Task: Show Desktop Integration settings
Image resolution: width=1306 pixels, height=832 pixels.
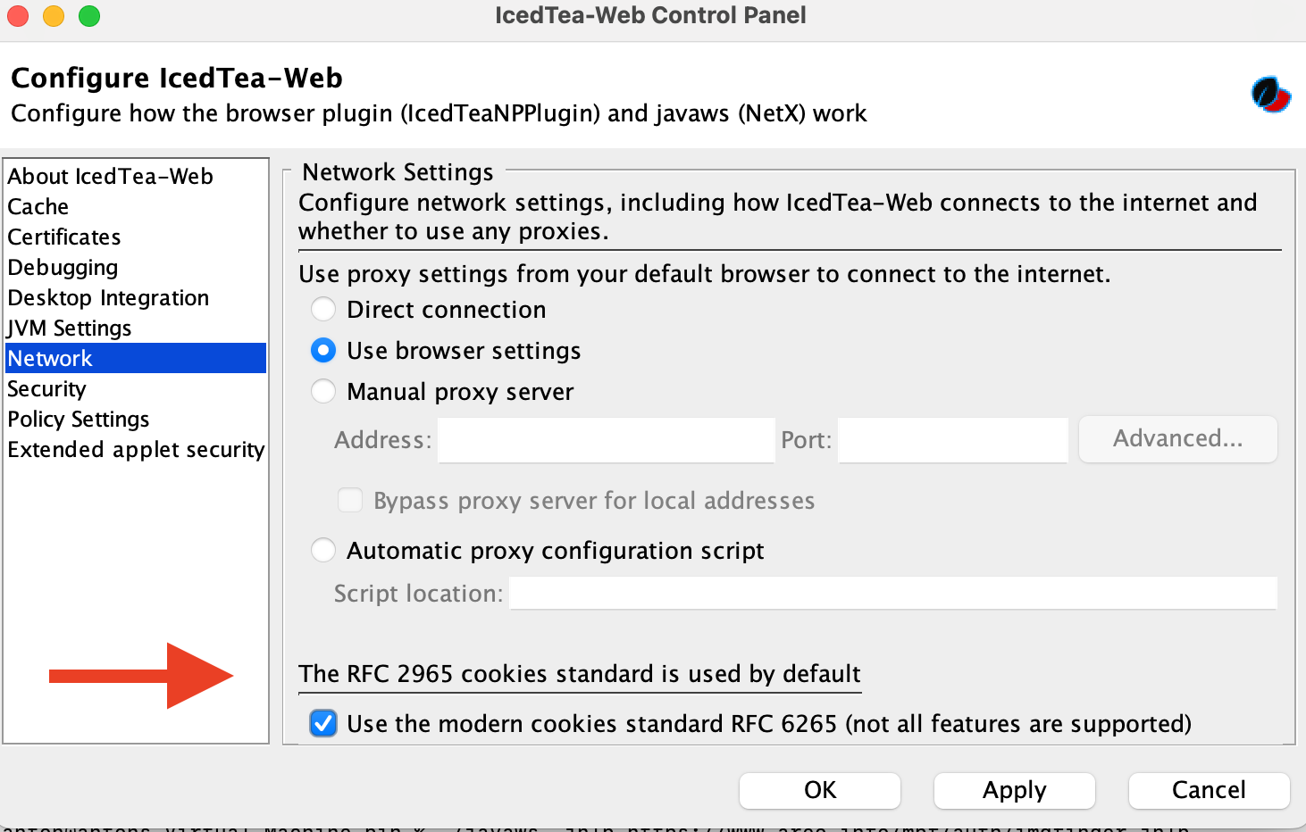Action: 108,298
